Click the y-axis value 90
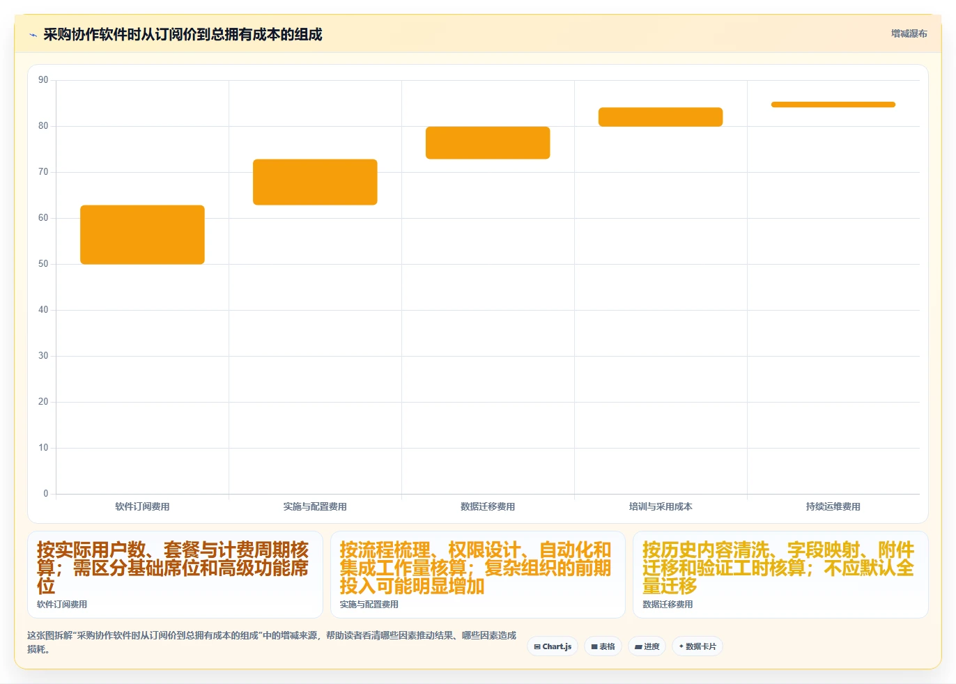The height and width of the screenshot is (684, 956). pyautogui.click(x=43, y=80)
